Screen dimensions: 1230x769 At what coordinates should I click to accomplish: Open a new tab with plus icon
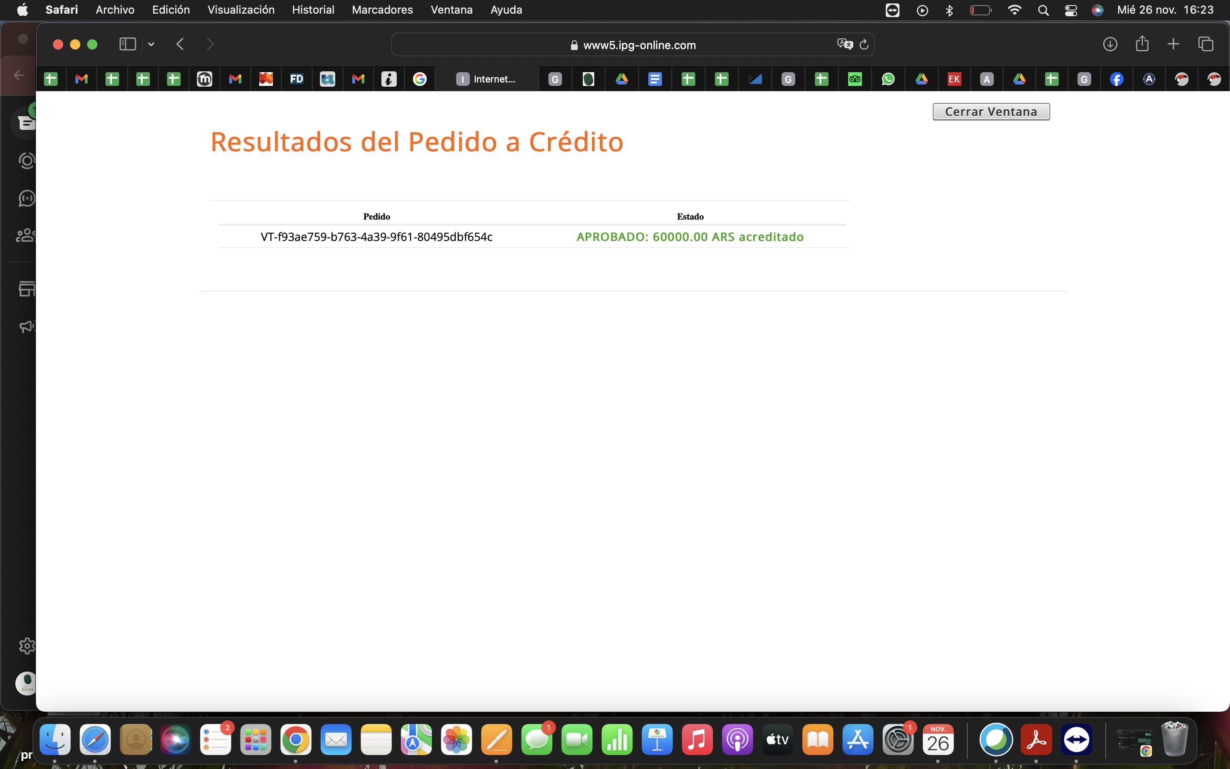point(1173,44)
